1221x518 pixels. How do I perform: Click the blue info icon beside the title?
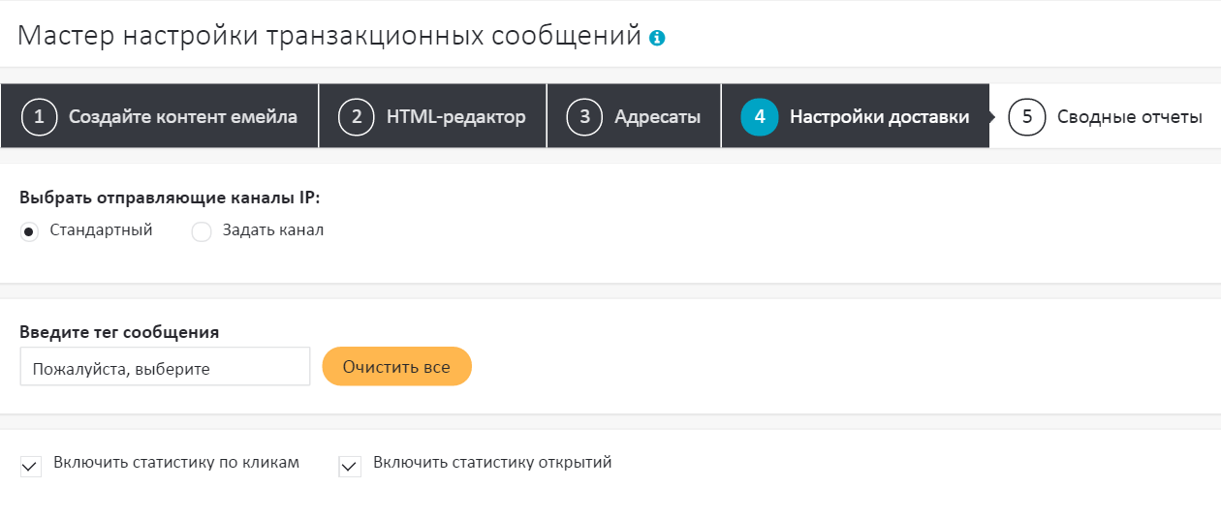pyautogui.click(x=658, y=39)
